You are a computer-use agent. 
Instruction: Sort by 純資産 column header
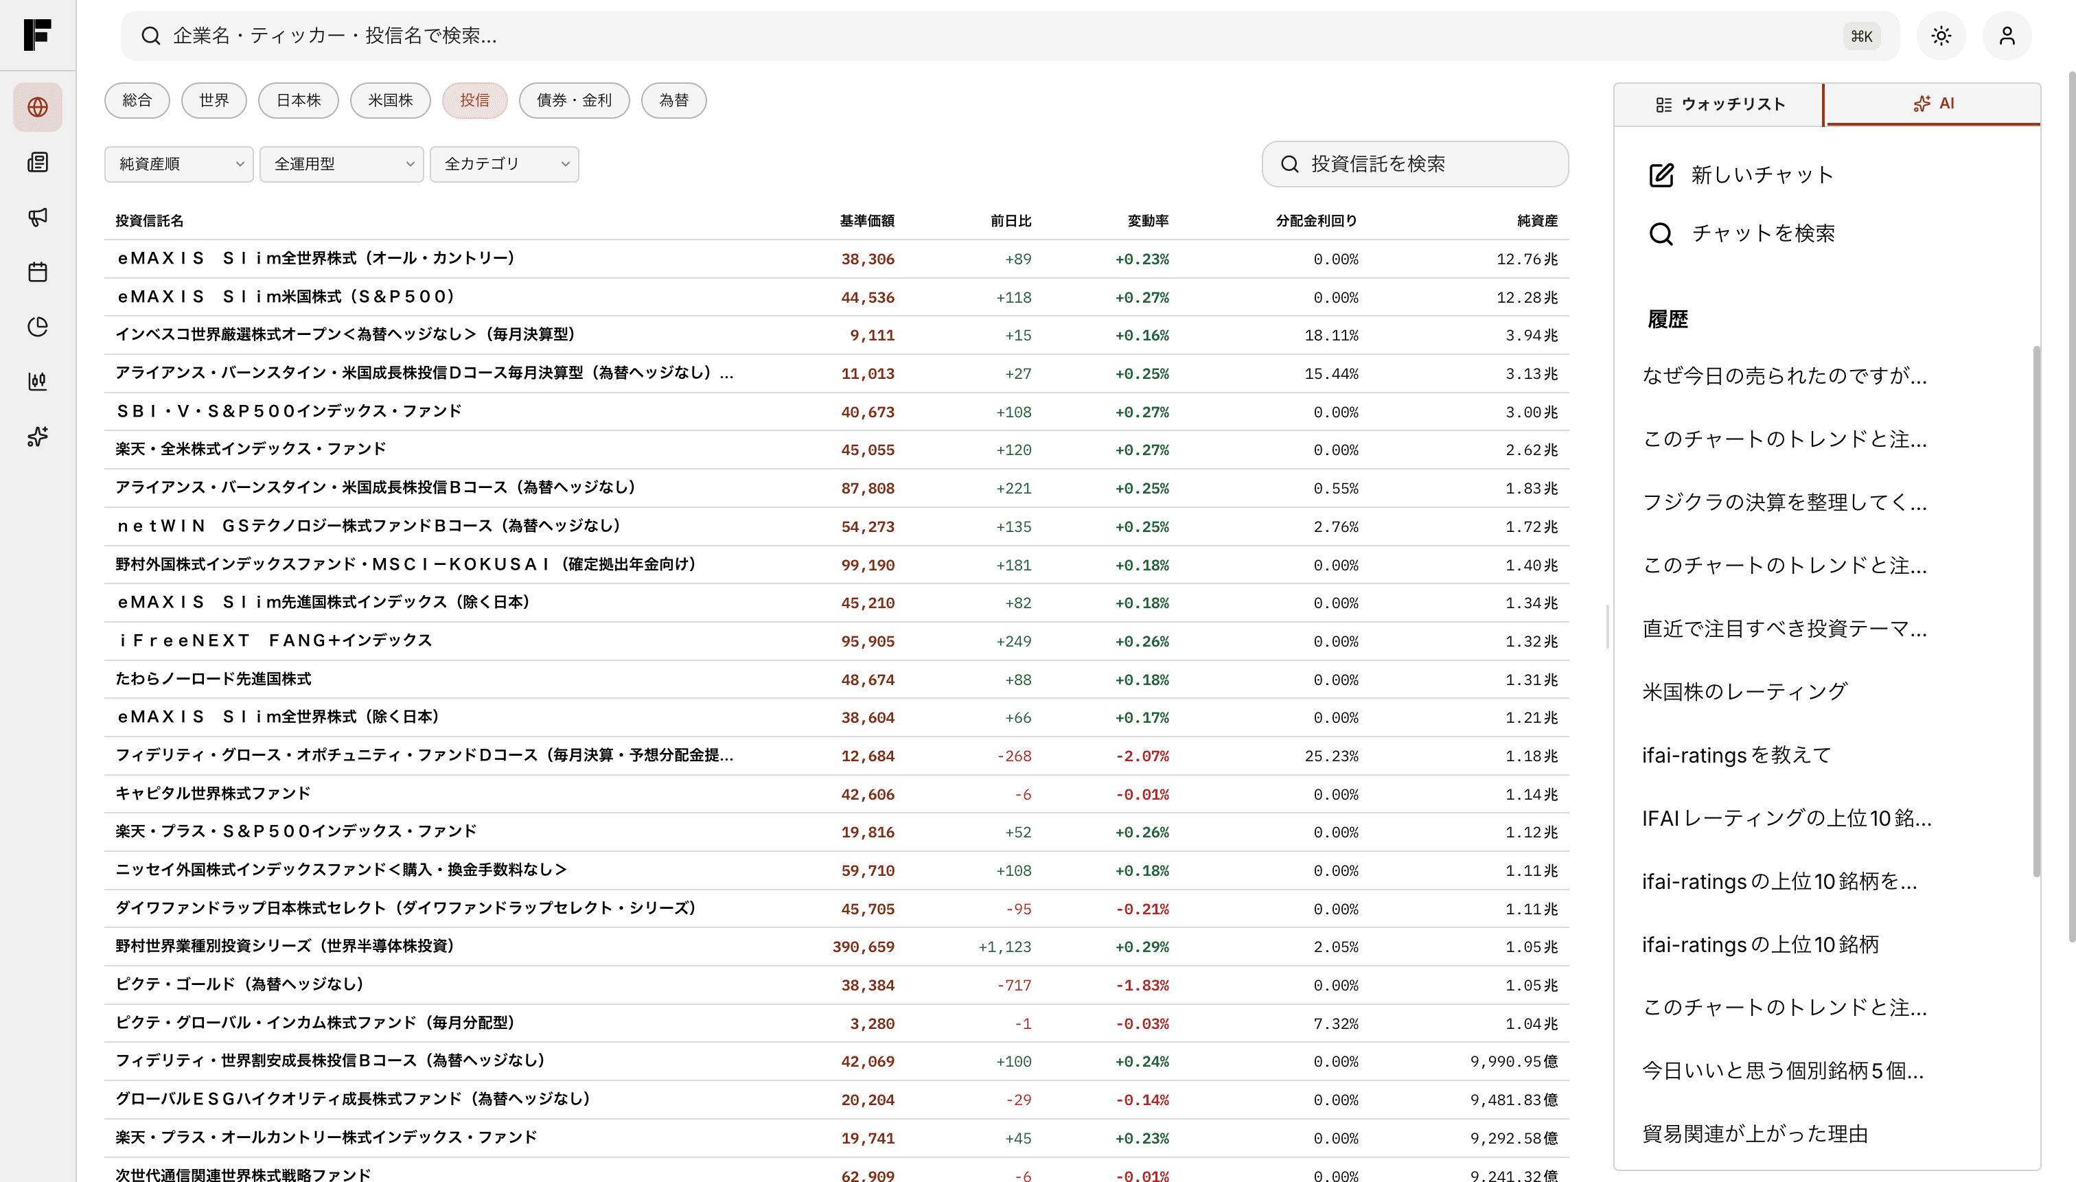1537,221
